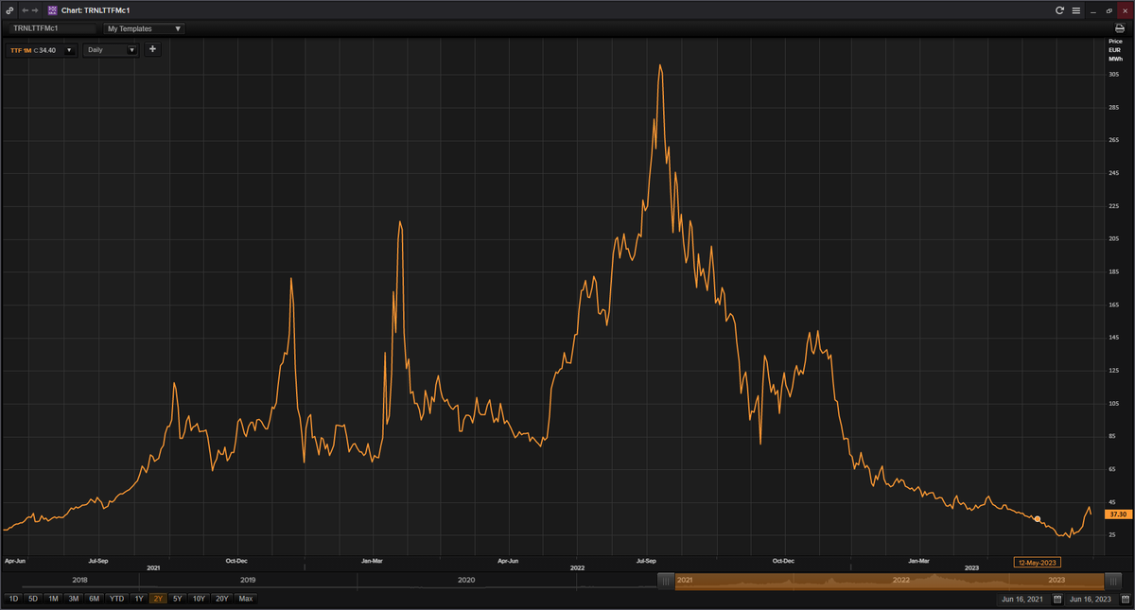Select the YTD time range

[x=117, y=599]
